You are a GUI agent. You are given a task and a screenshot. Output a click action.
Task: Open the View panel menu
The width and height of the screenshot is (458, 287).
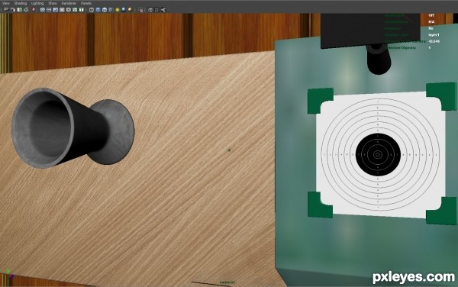(x=6, y=3)
